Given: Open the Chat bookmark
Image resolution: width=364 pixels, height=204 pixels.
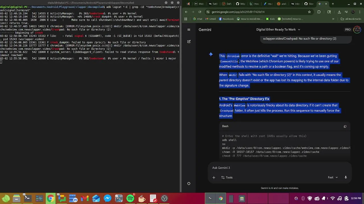Looking at the screenshot, I should (197, 19).
